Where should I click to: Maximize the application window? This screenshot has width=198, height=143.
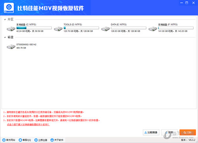pyautogui.click(x=187, y=3)
